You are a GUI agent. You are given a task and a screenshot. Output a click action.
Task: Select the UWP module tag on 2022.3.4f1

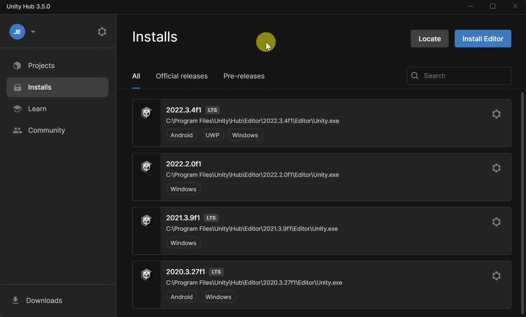212,135
